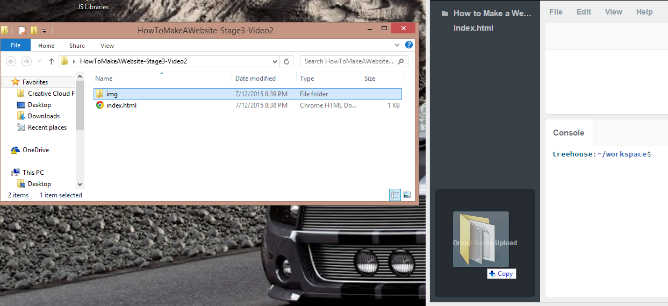Select OneDrive in the navigation pane
Viewport: 668px width, 306px height.
[35, 150]
